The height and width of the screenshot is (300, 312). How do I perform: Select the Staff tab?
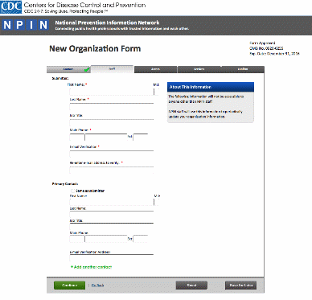pos(112,69)
